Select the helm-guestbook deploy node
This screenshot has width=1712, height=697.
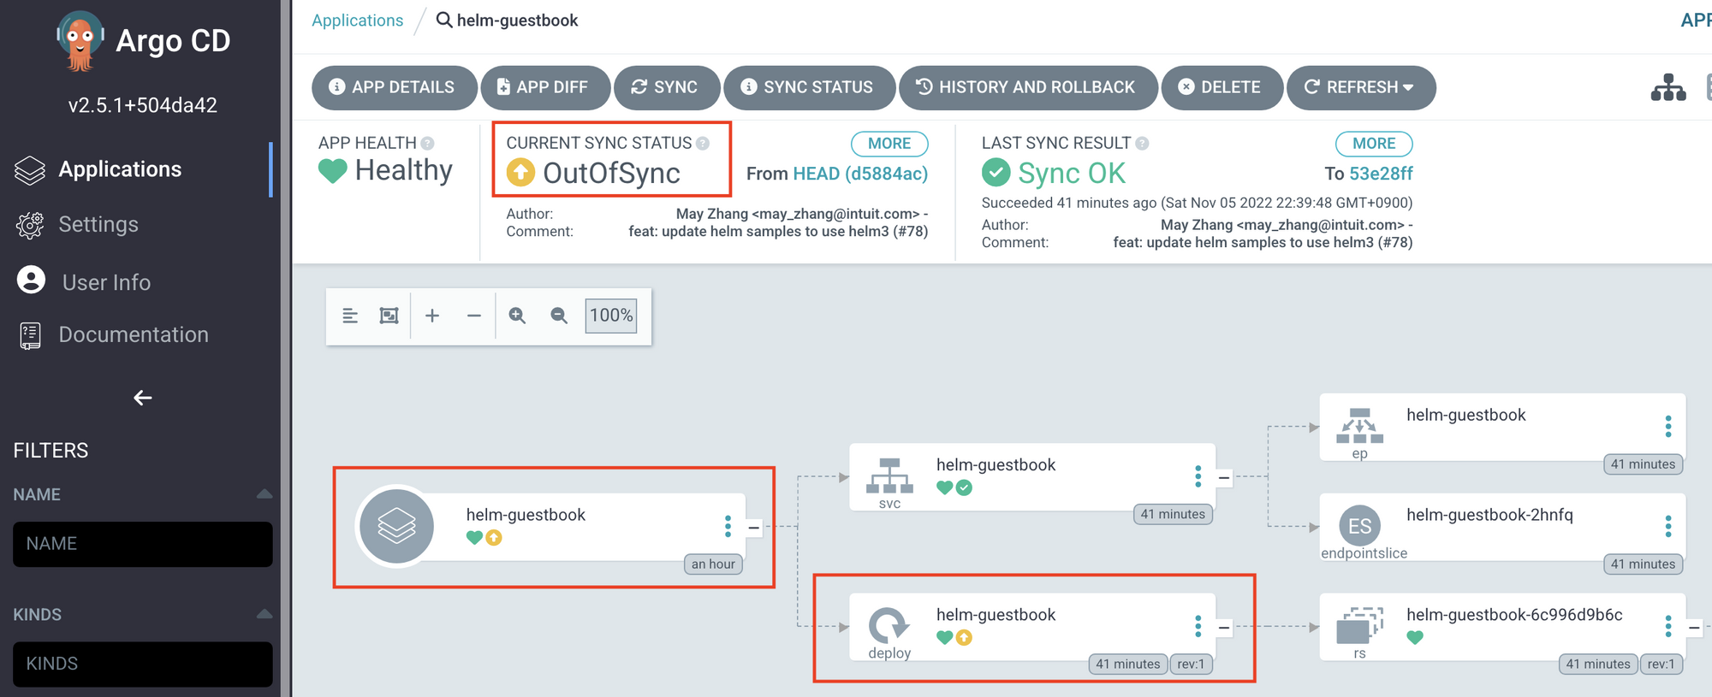(1031, 627)
